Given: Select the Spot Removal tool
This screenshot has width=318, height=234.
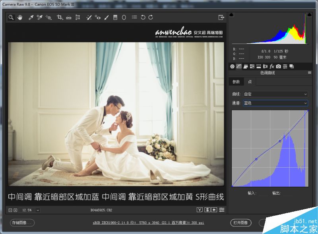Looking at the screenshot, I should pyautogui.click(x=89, y=17).
